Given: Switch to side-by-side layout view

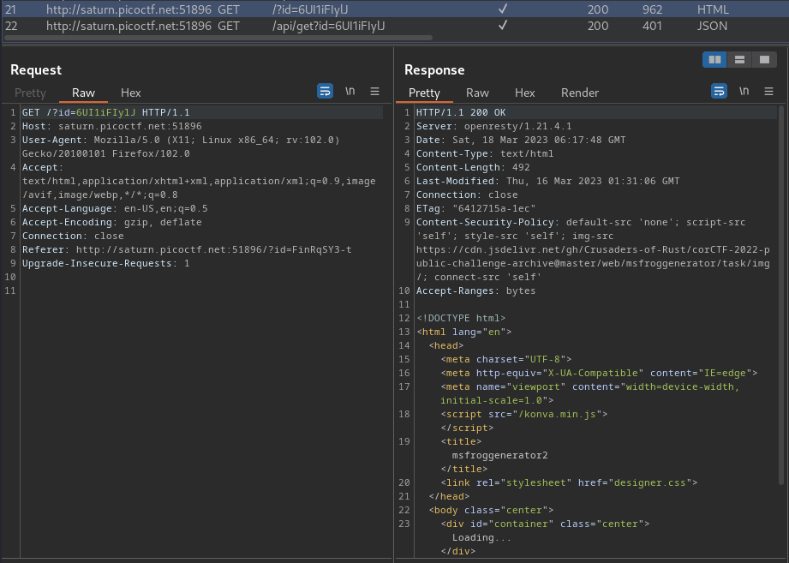Looking at the screenshot, I should click(714, 60).
